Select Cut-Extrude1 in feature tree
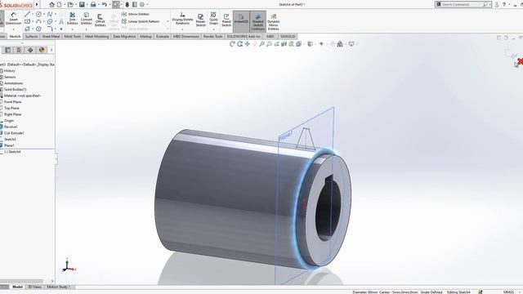This screenshot has width=523, height=294. (x=14, y=133)
